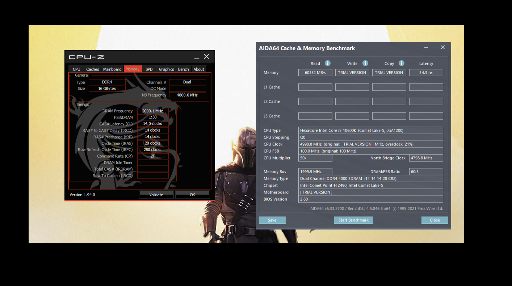Click the OK button in CPU-Z

click(x=192, y=195)
